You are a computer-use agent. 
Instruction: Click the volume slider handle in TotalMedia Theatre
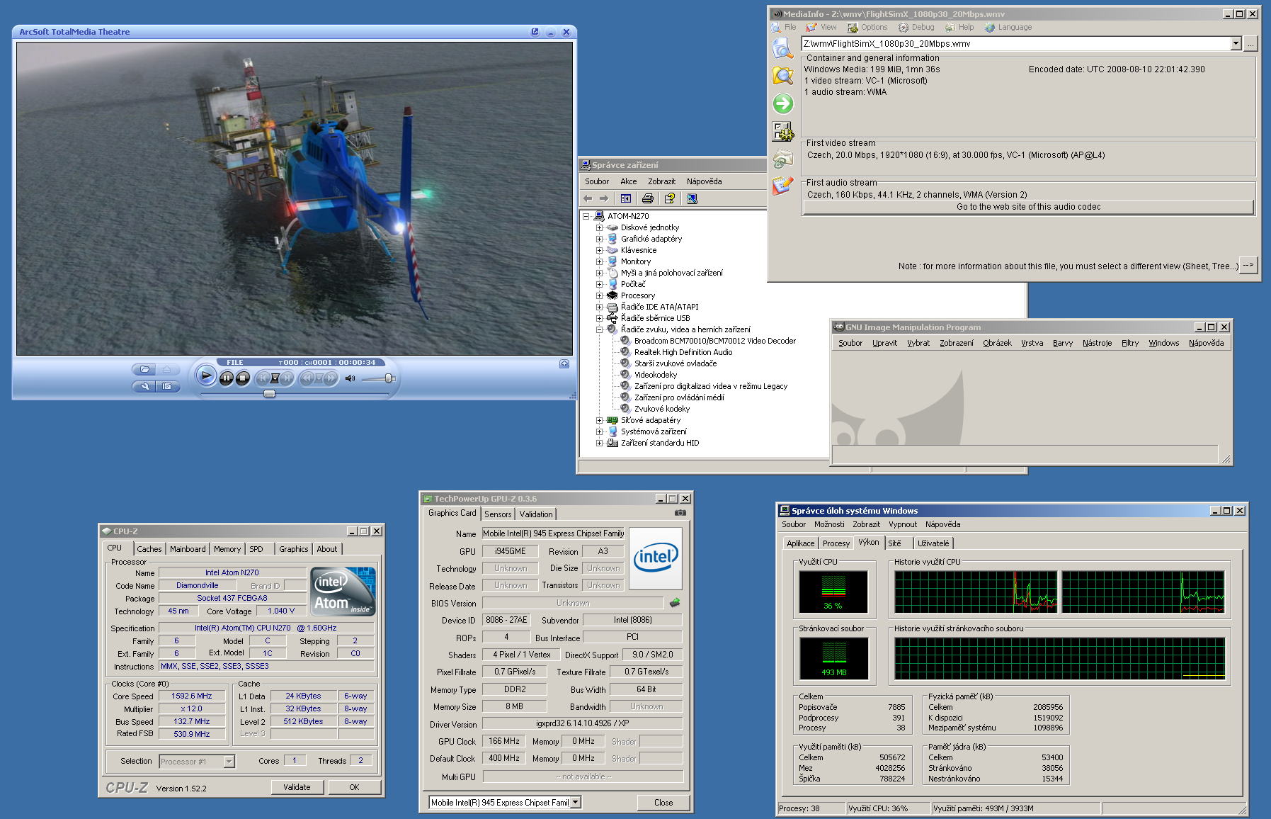pyautogui.click(x=388, y=378)
